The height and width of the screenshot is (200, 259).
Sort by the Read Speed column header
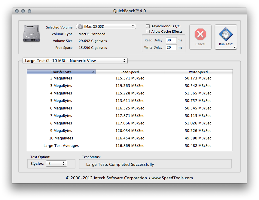click(x=130, y=72)
